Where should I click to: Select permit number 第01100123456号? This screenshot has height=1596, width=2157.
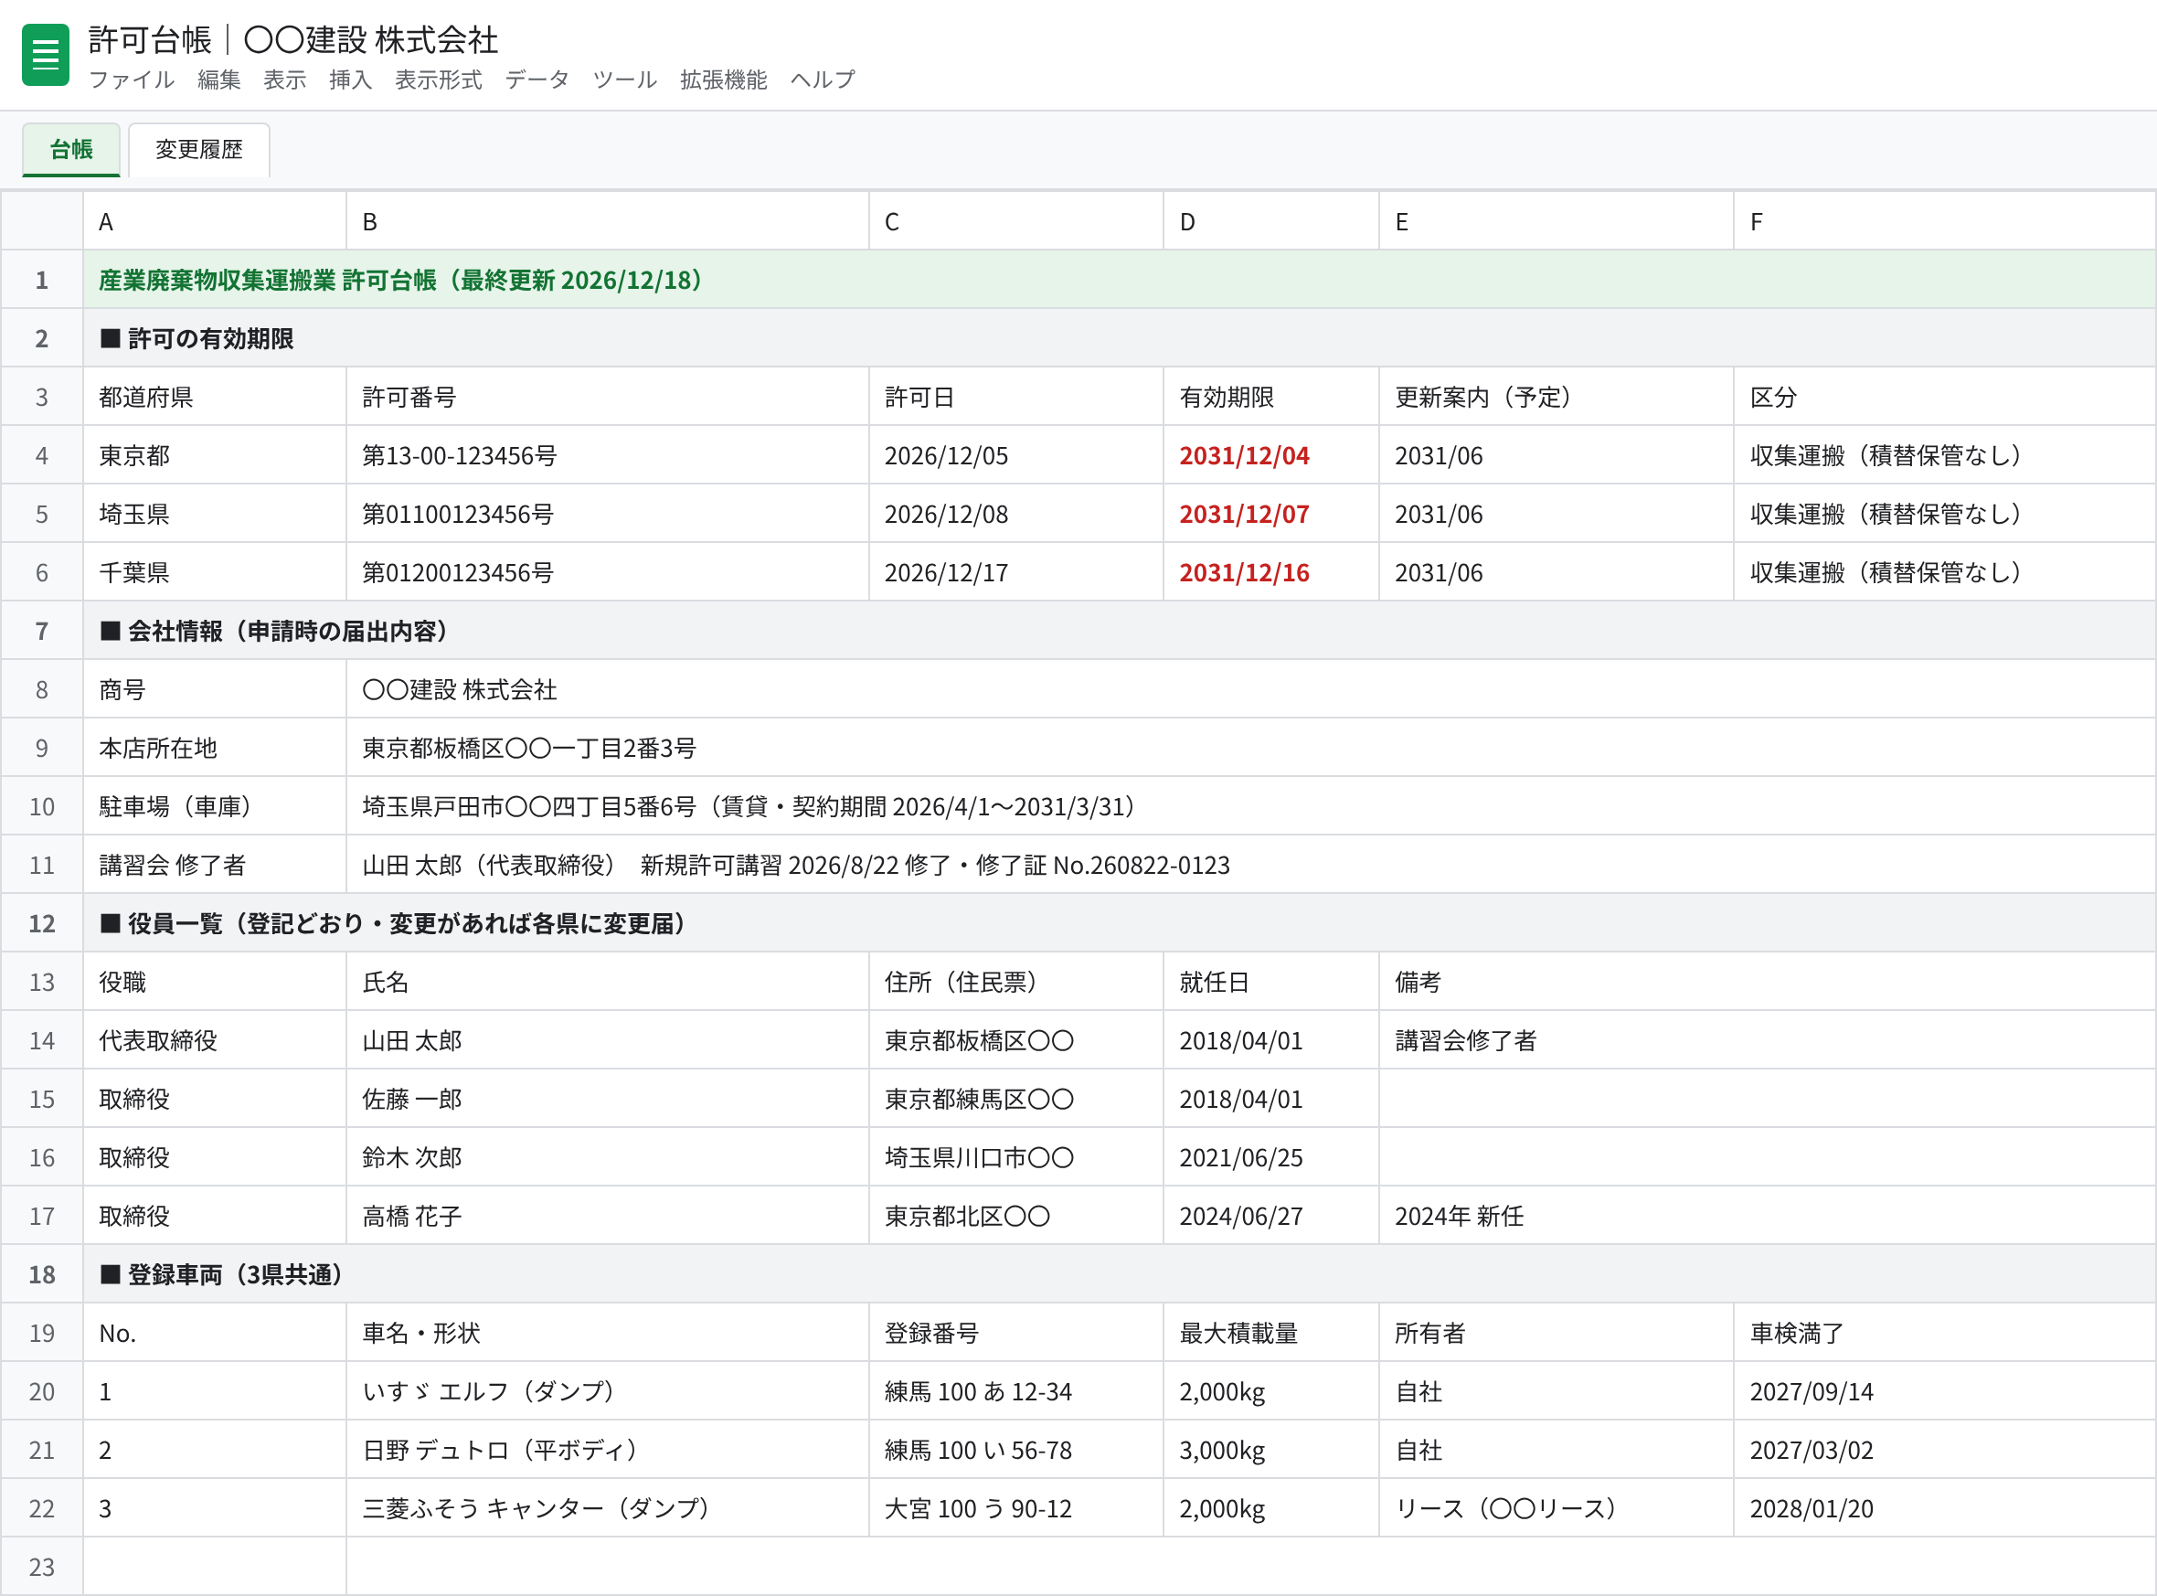click(608, 514)
